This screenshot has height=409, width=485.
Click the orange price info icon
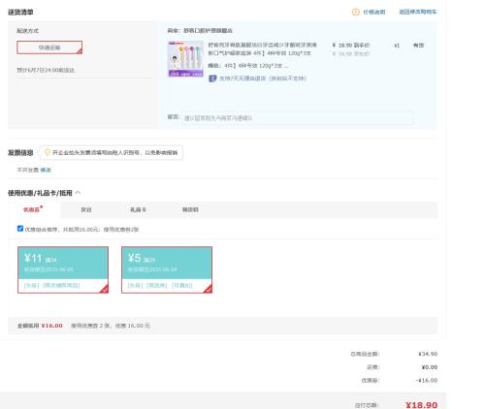355,12
